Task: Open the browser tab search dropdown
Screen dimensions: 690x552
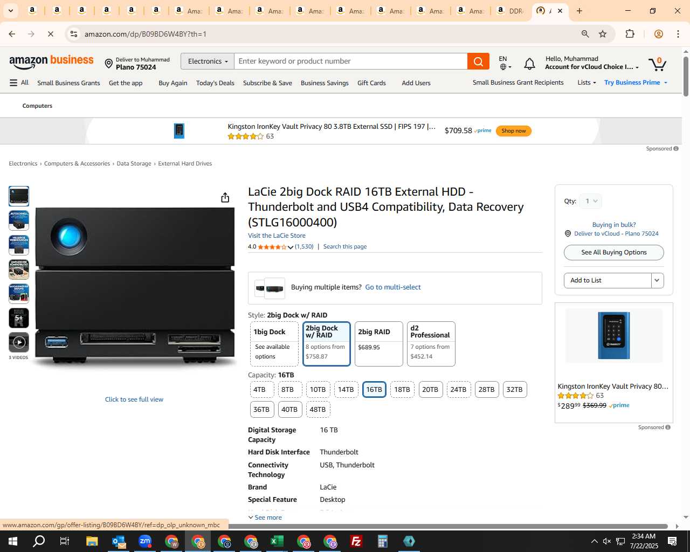Action: tap(10, 11)
